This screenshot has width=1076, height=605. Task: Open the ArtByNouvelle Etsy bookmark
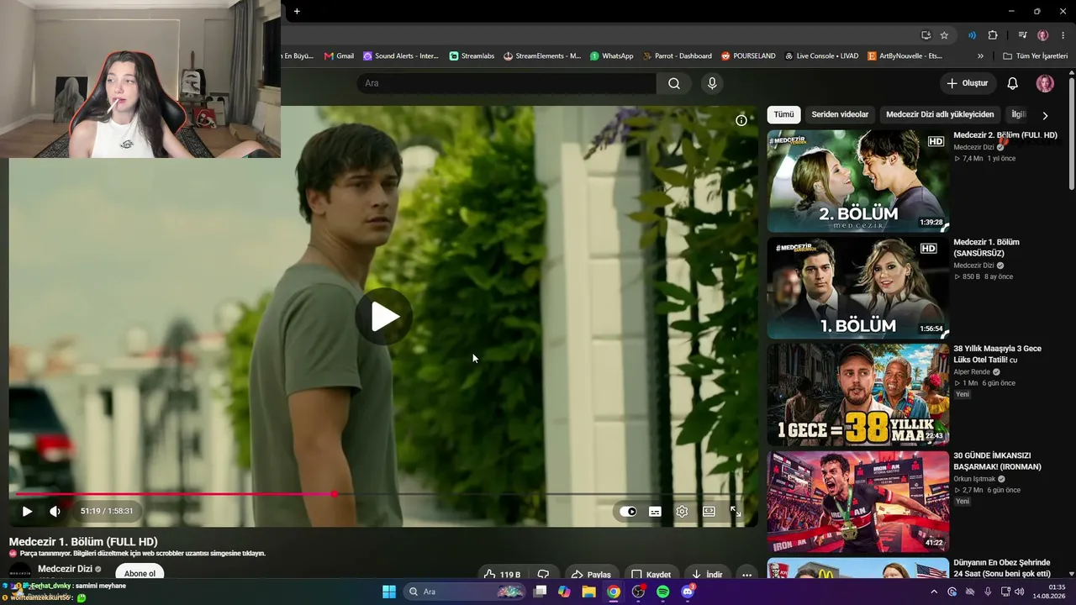pyautogui.click(x=905, y=56)
